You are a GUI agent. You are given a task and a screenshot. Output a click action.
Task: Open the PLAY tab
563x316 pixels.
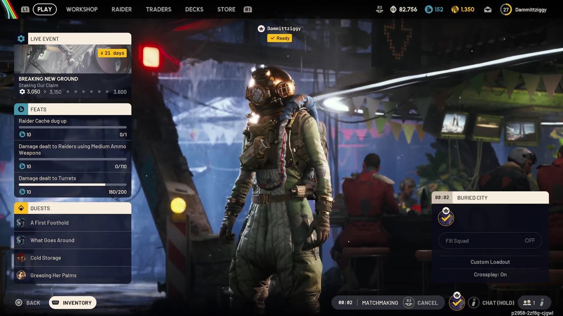click(x=44, y=9)
